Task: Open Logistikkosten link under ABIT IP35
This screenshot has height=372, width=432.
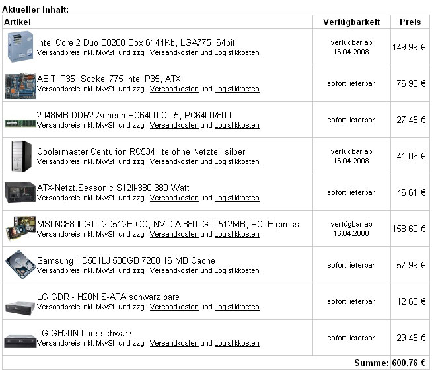Action: click(236, 89)
